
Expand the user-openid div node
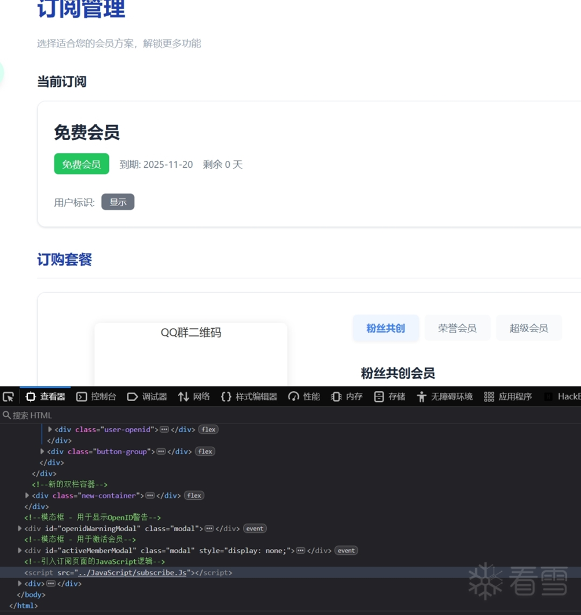[50, 429]
